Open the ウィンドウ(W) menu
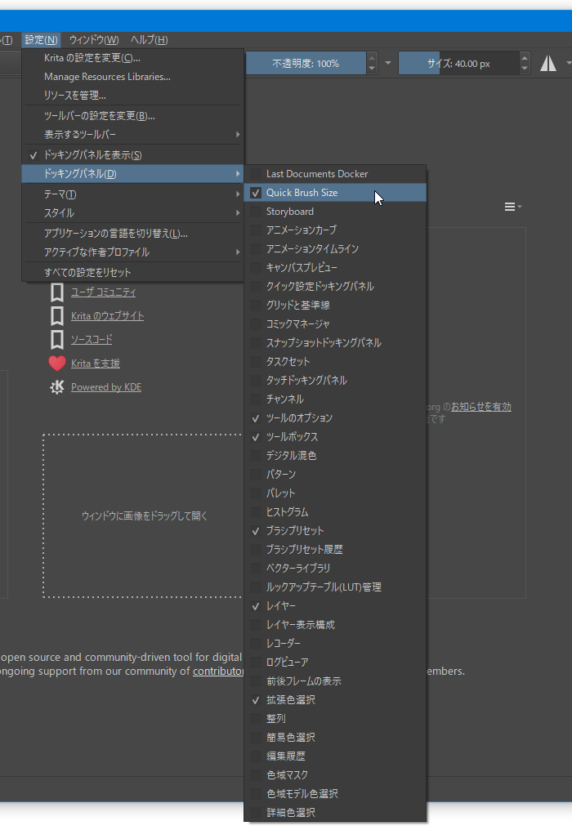 coord(94,40)
